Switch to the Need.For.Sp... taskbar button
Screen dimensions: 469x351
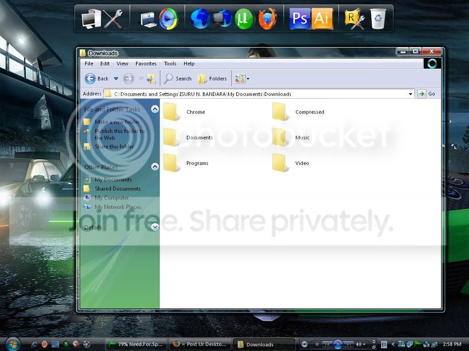136,344
